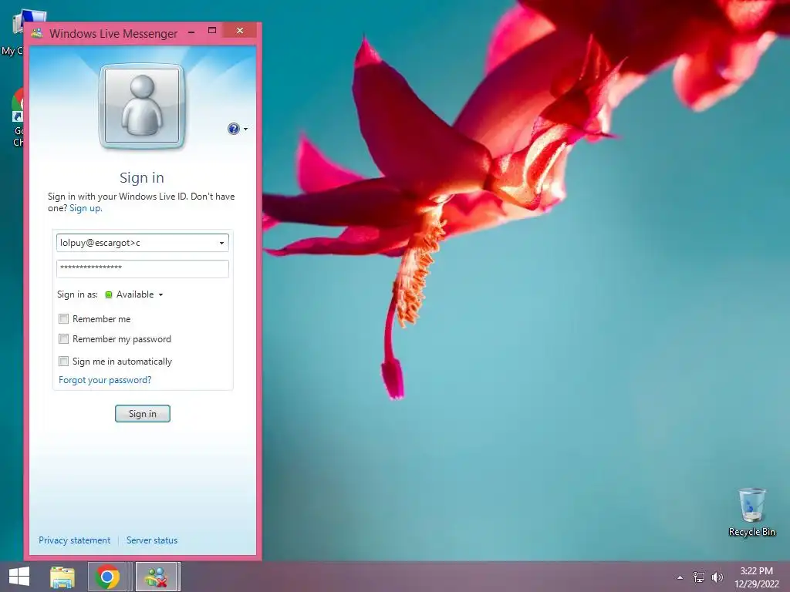Click the password input field
790x592 pixels.
143,268
